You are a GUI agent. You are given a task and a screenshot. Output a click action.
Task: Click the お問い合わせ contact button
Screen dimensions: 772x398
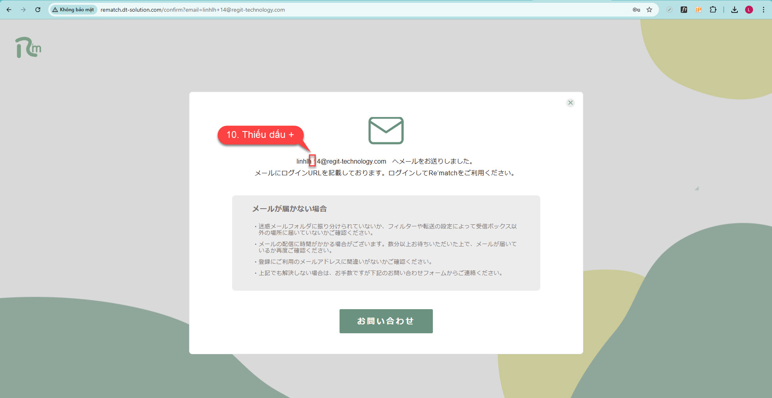coord(386,321)
